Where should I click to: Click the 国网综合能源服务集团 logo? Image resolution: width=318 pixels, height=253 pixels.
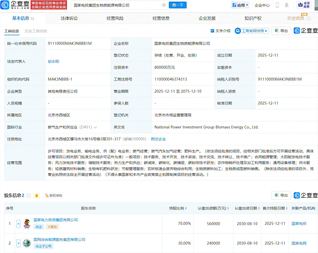pyautogui.click(x=27, y=243)
